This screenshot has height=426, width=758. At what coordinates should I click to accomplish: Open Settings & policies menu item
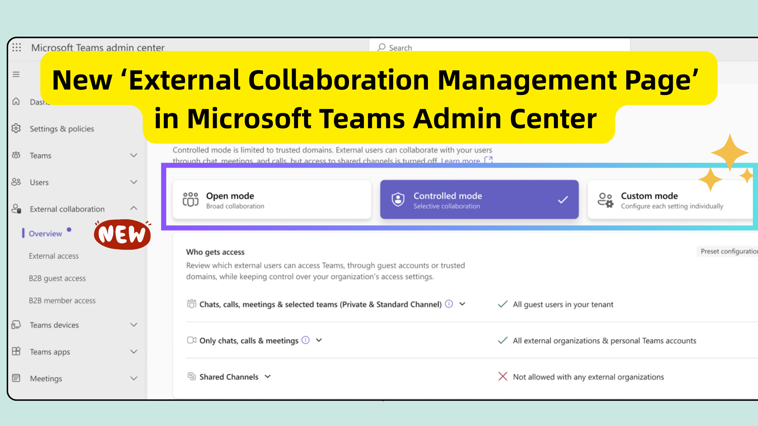(x=62, y=129)
